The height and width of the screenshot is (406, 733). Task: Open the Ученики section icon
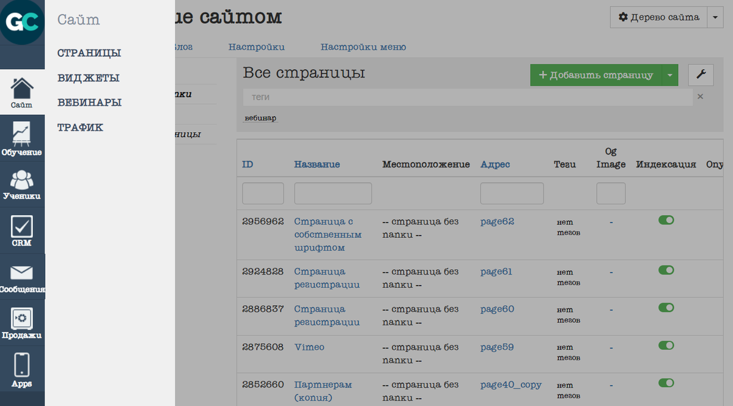(22, 184)
